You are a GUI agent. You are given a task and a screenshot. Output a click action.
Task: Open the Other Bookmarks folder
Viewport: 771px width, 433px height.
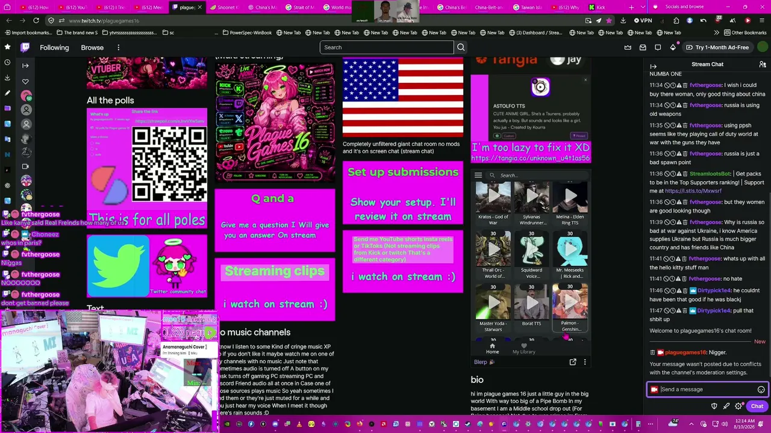tap(744, 32)
